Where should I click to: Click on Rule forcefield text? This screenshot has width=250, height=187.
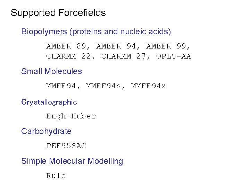[56, 176]
